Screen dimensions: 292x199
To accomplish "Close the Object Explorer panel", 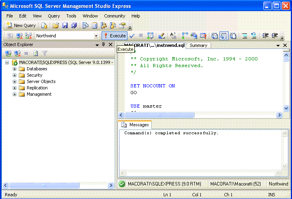I will (110, 44).
